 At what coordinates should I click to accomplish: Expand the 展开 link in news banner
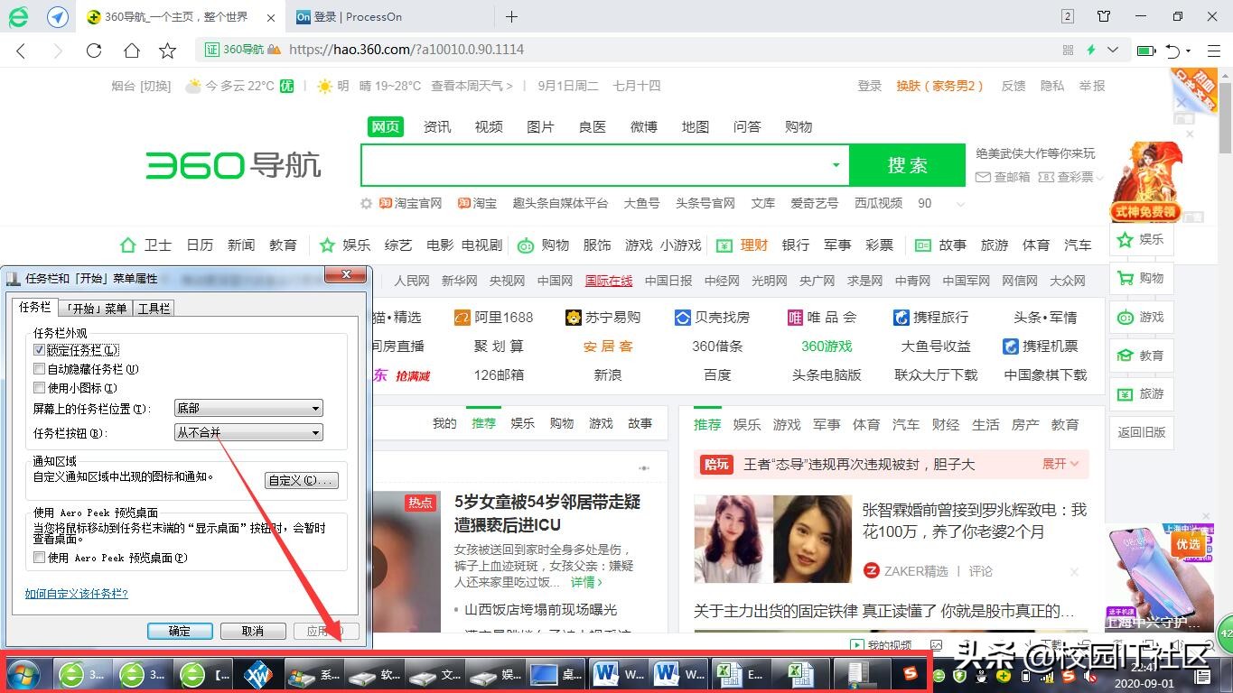1060,464
